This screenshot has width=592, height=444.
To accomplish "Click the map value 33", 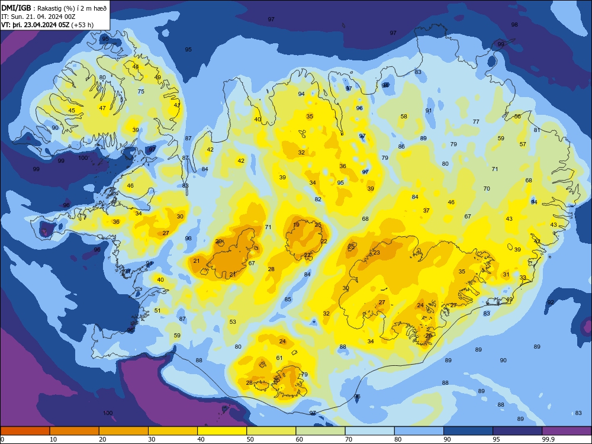I will tap(523, 278).
